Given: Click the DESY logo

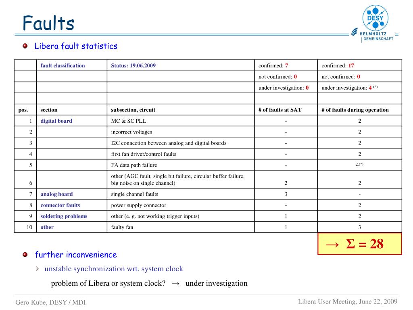Looking at the screenshot, I should (x=375, y=18).
